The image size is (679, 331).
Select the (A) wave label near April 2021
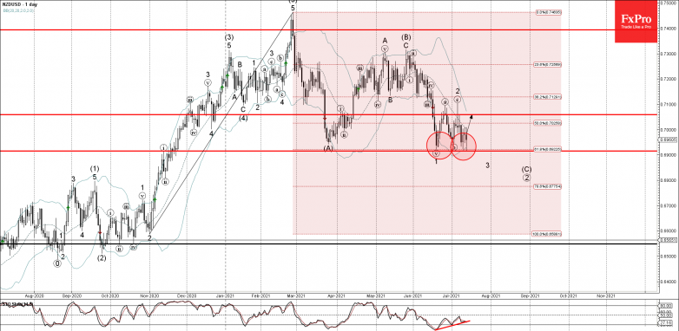click(328, 148)
